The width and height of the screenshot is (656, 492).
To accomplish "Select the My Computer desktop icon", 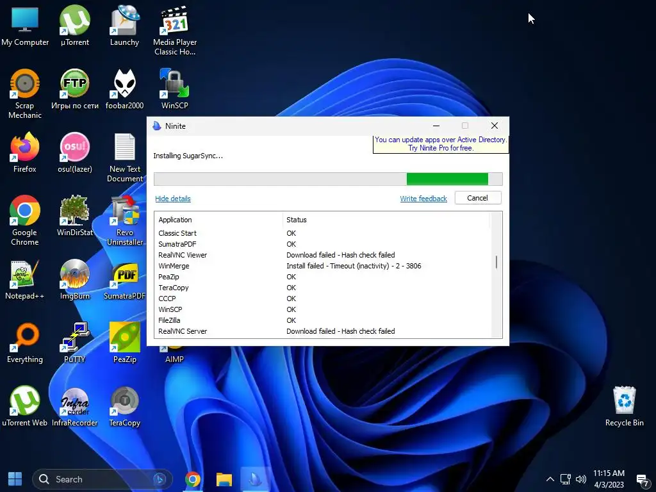I will click(25, 26).
